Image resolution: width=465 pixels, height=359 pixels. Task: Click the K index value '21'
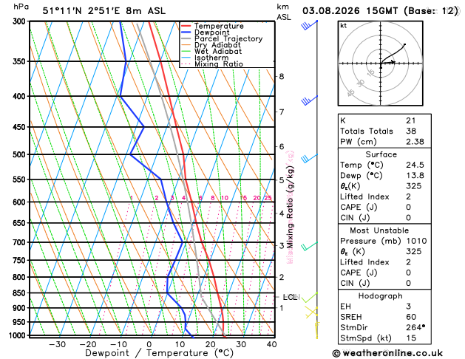coord(411,120)
